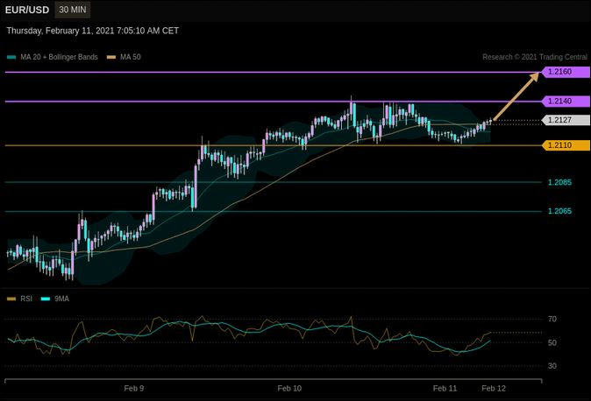Click the Feb 11 date axis label
The image size is (591, 401).
[x=445, y=389]
